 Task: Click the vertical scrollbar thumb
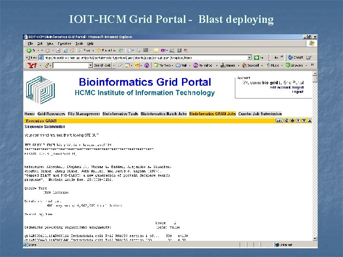[x=315, y=79]
